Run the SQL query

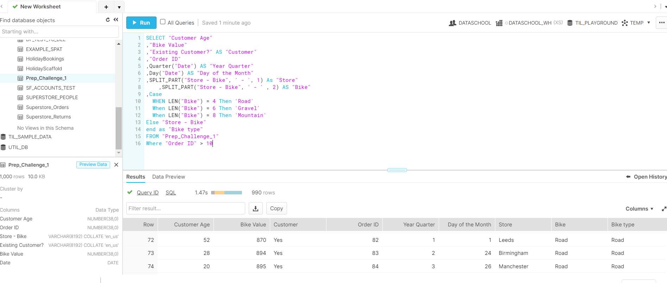pos(141,23)
